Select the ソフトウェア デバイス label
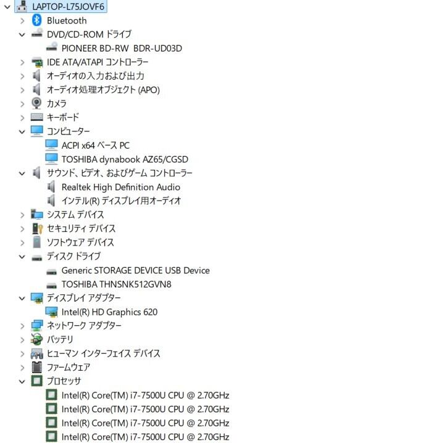432x443 pixels. tap(80, 242)
